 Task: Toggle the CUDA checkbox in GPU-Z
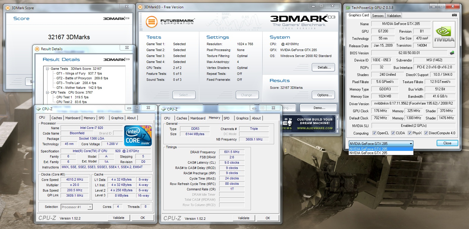pyautogui.click(x=393, y=133)
